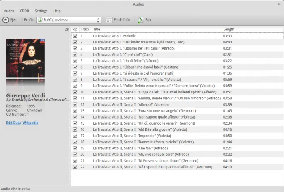284x192 pixels.
Task: Uncheck rip checkbox for track 1
Action: (x=75, y=36)
